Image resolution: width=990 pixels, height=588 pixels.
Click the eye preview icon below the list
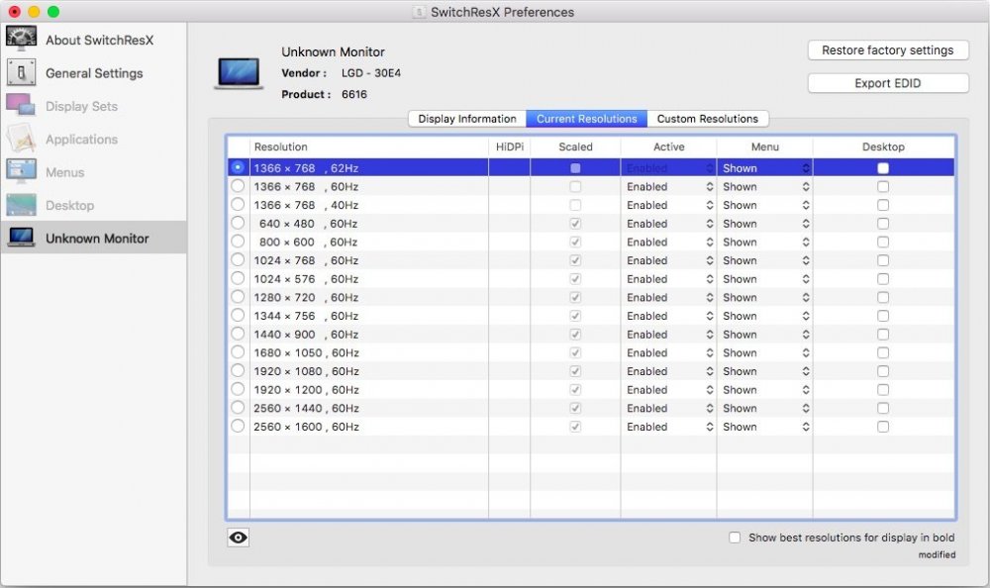point(238,538)
